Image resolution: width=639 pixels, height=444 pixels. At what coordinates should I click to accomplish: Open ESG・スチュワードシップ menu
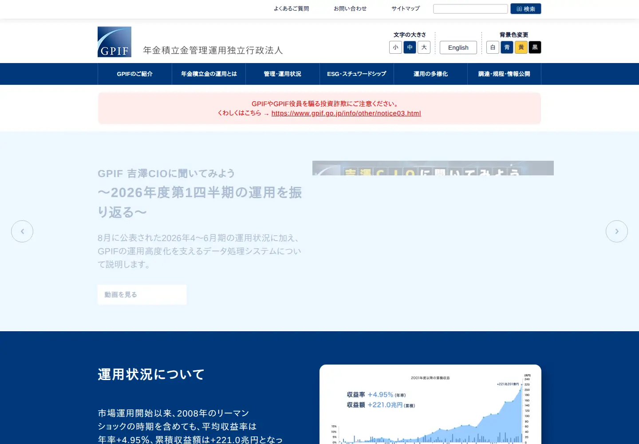357,74
